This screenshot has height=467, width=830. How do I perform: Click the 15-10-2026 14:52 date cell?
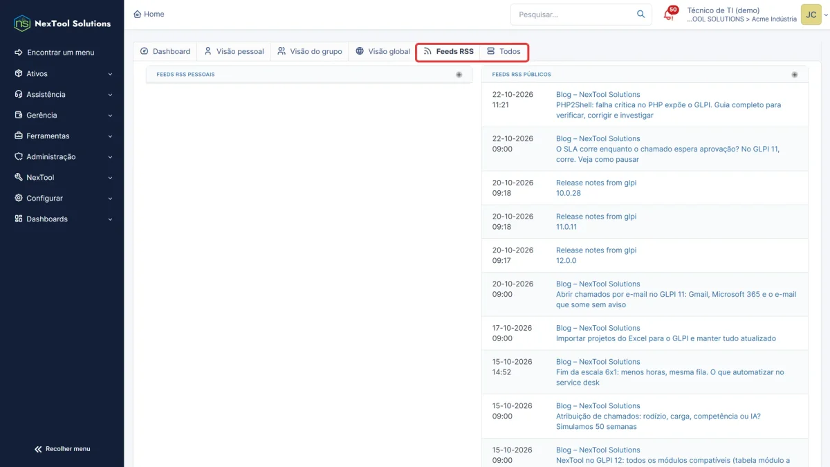click(x=513, y=367)
